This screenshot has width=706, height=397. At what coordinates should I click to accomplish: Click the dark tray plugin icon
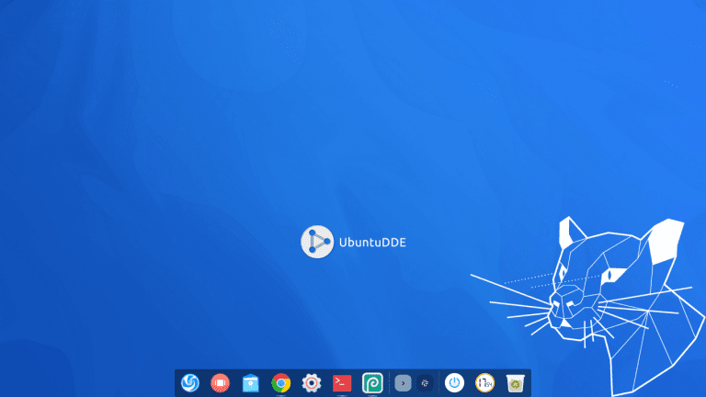[425, 383]
